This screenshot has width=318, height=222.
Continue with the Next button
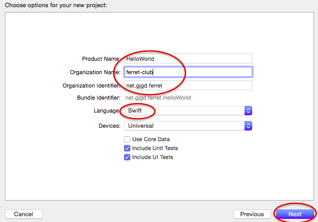pyautogui.click(x=295, y=214)
